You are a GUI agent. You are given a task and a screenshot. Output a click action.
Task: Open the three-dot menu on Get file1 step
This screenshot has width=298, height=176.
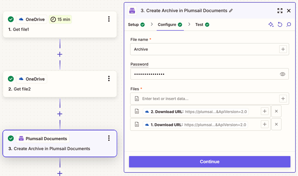point(109,19)
